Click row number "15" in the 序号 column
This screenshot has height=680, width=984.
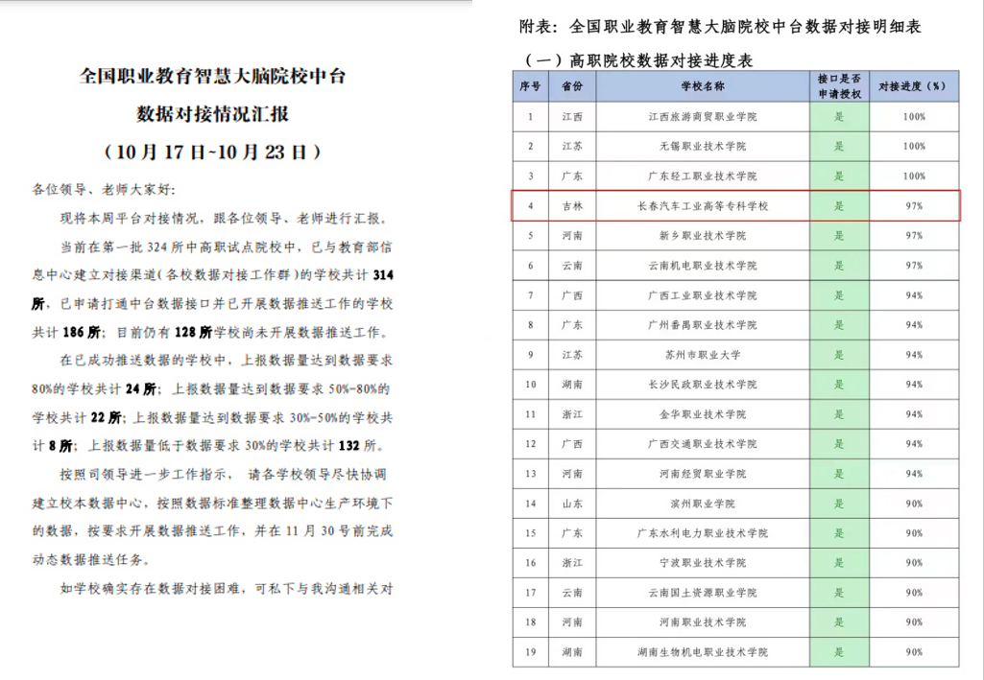tap(530, 533)
